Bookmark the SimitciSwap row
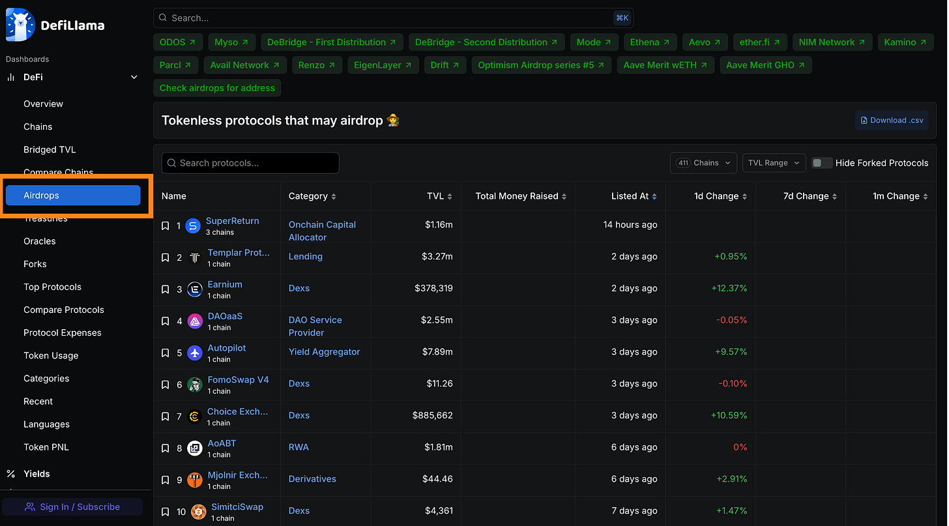This screenshot has width=949, height=526. [166, 512]
